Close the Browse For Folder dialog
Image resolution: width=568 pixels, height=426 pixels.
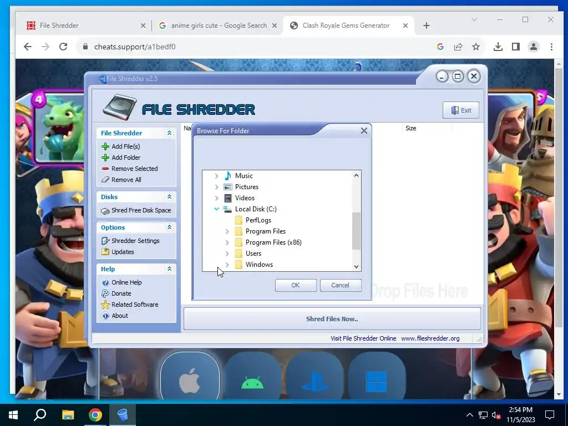pos(364,131)
